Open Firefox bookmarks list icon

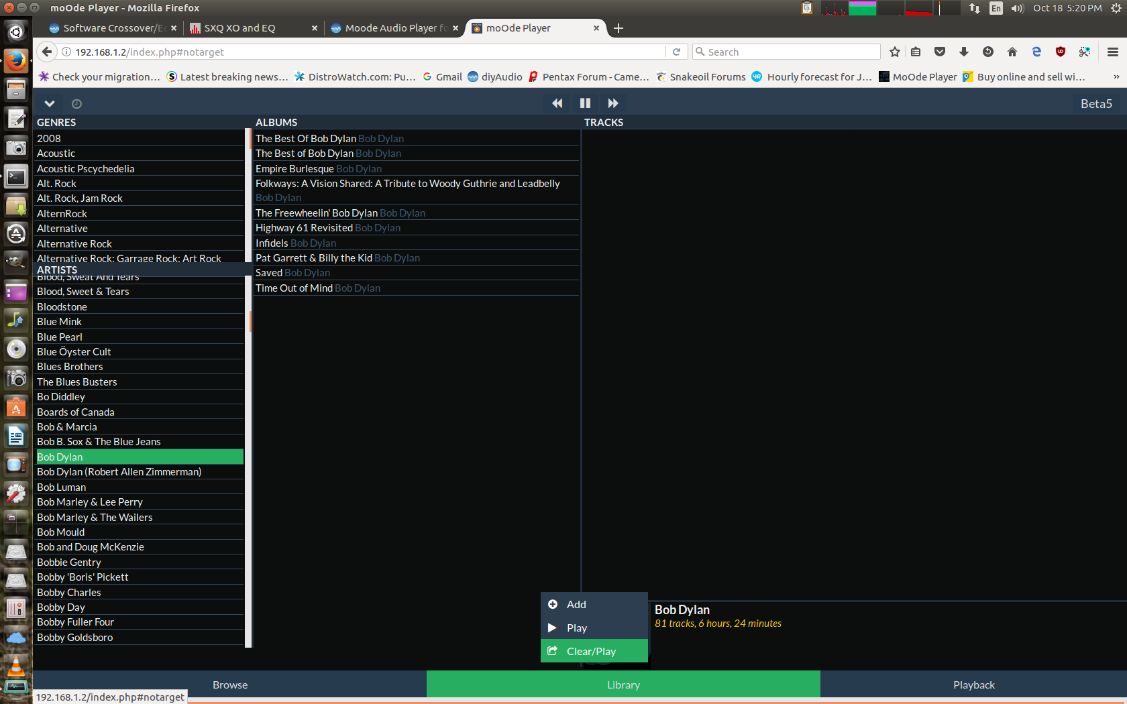[916, 52]
